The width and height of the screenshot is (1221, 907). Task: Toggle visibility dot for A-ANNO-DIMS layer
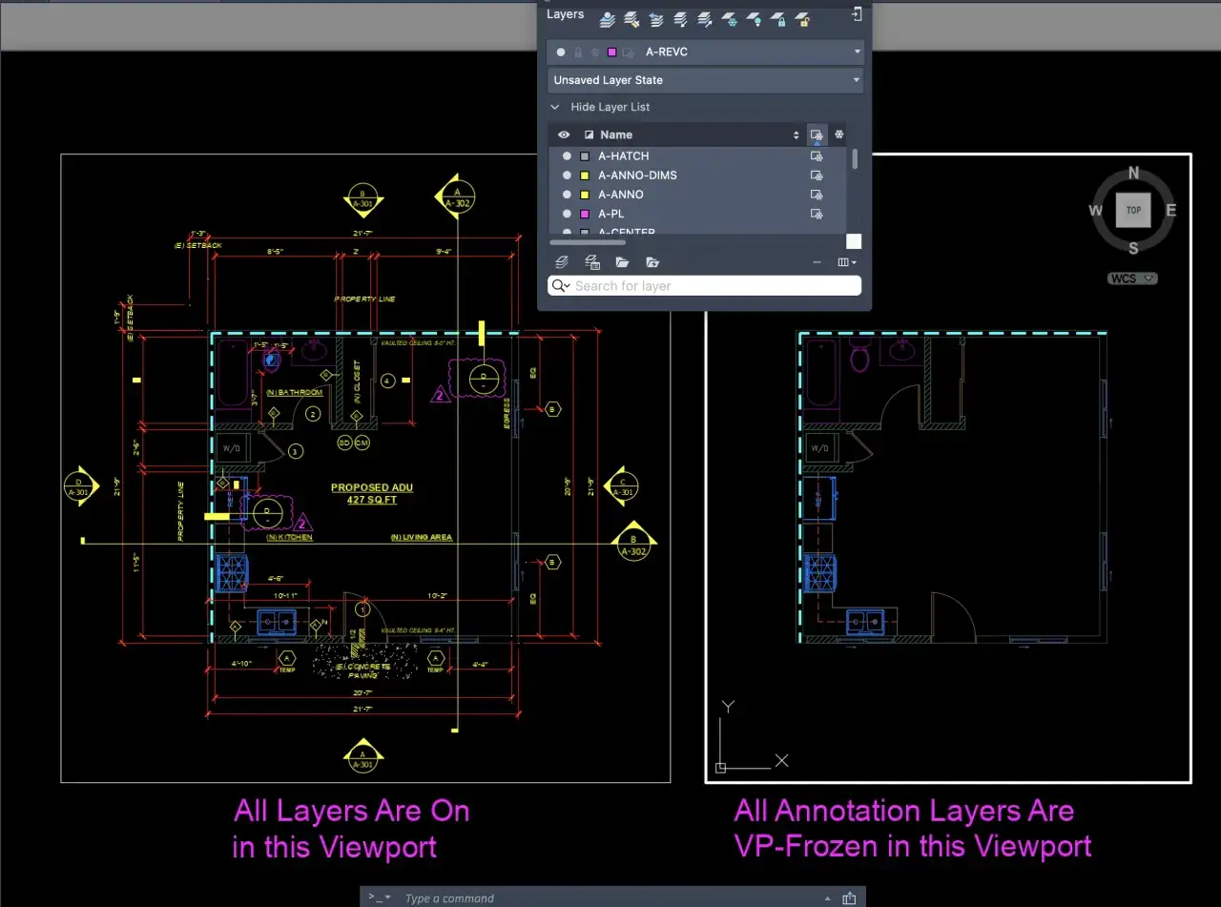pos(567,175)
